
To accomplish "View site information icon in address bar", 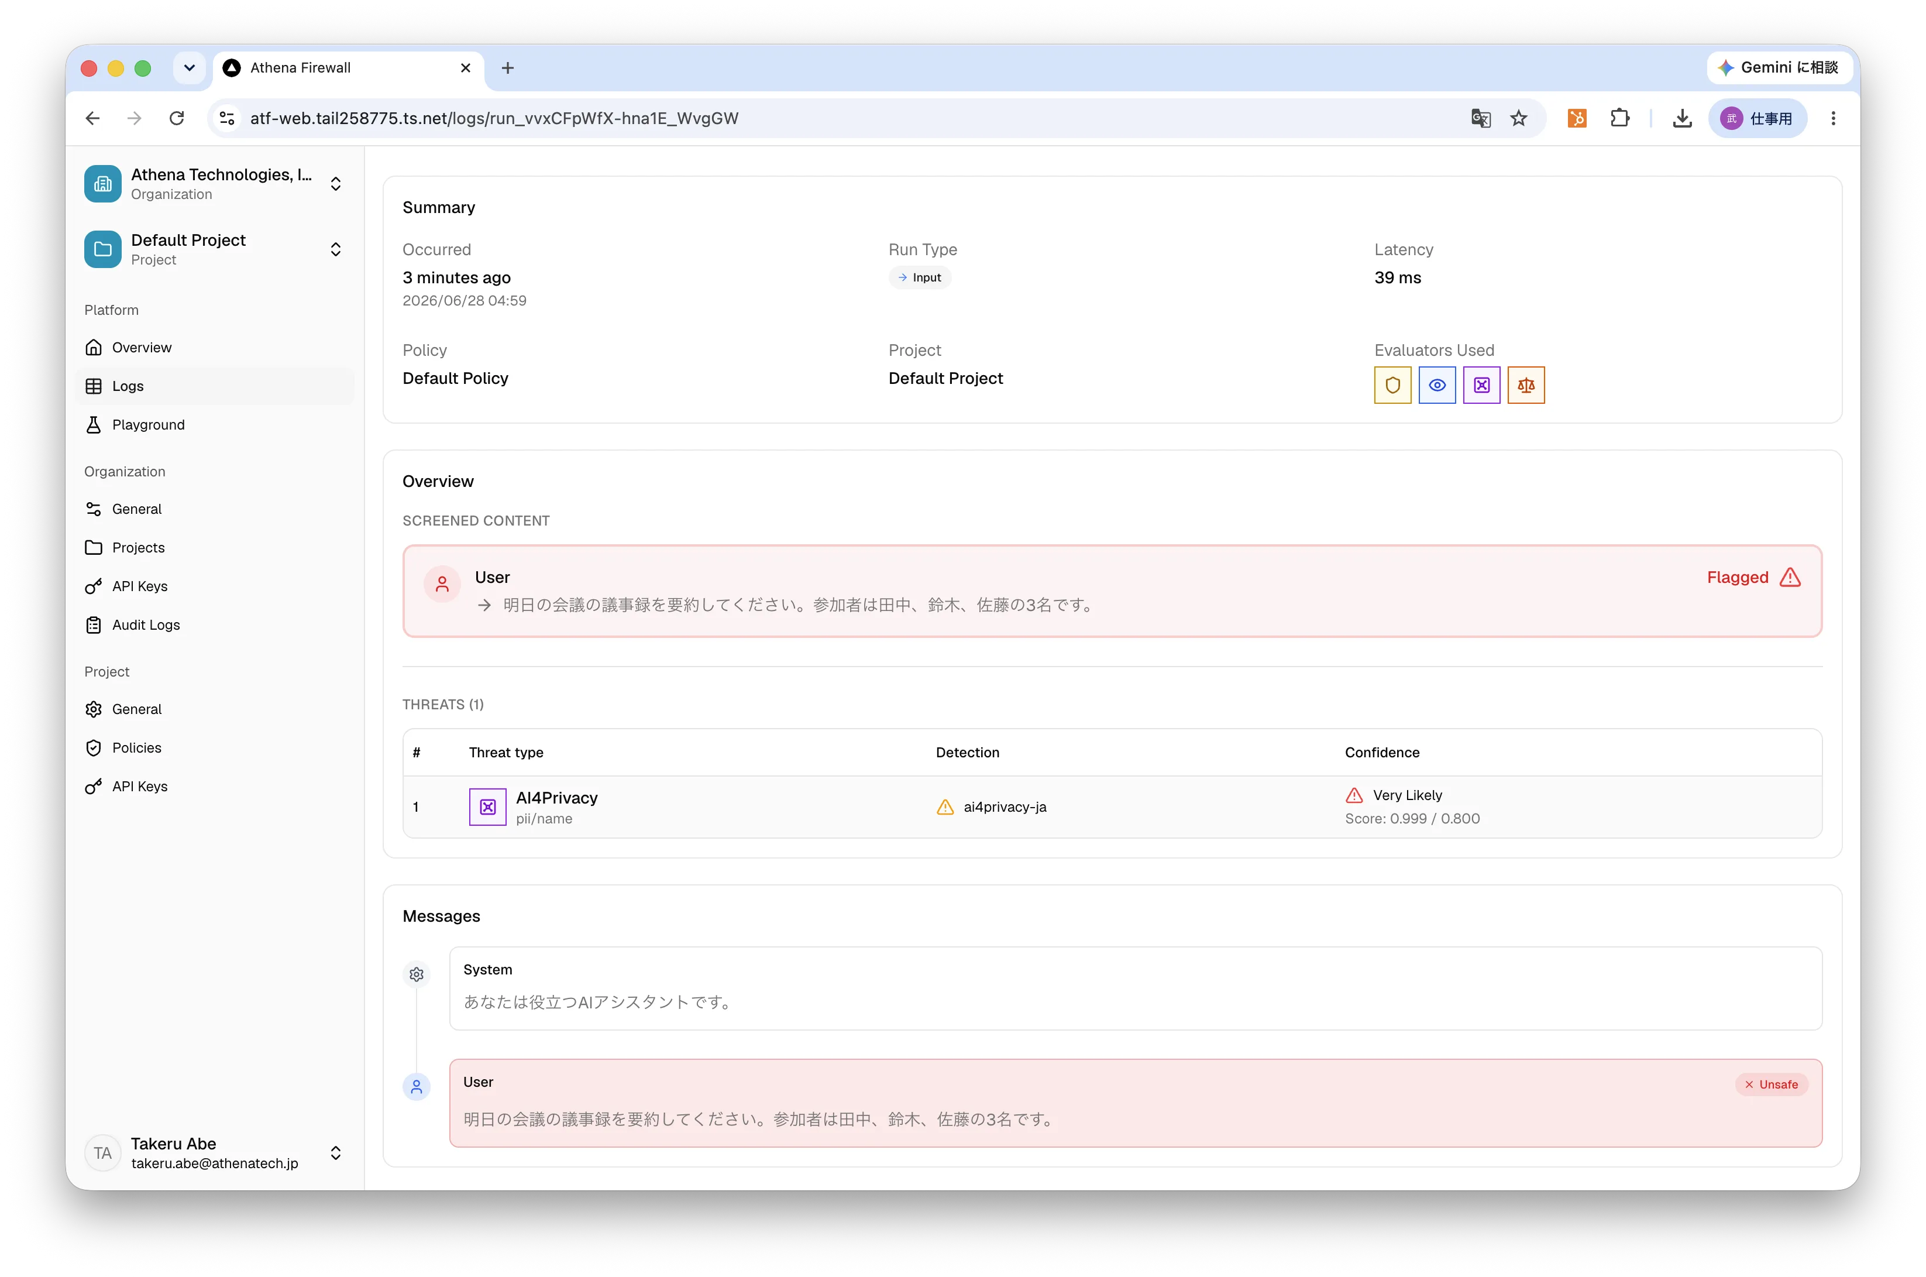I will 227,118.
